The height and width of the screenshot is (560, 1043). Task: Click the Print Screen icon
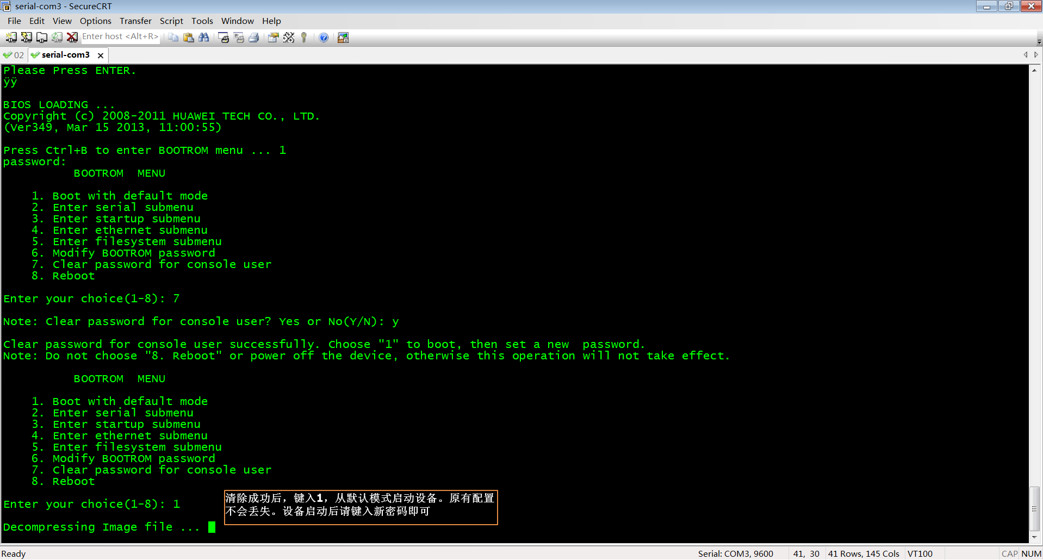coord(223,37)
